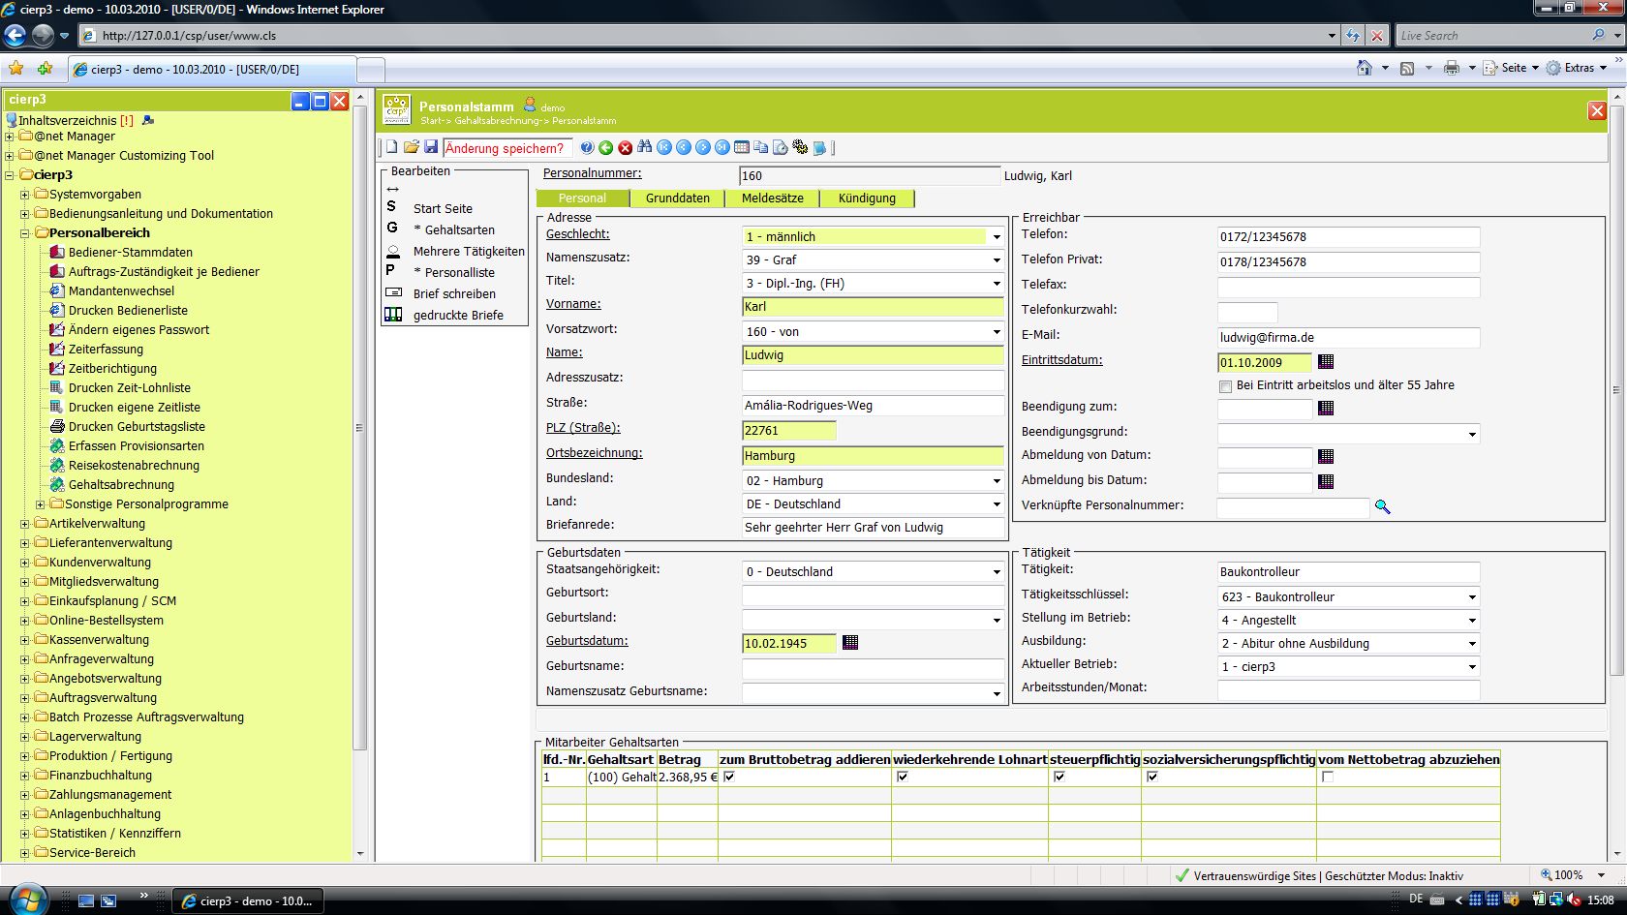Click the yellow gears toolbar icon
This screenshot has height=915, width=1627.
pos(800,147)
